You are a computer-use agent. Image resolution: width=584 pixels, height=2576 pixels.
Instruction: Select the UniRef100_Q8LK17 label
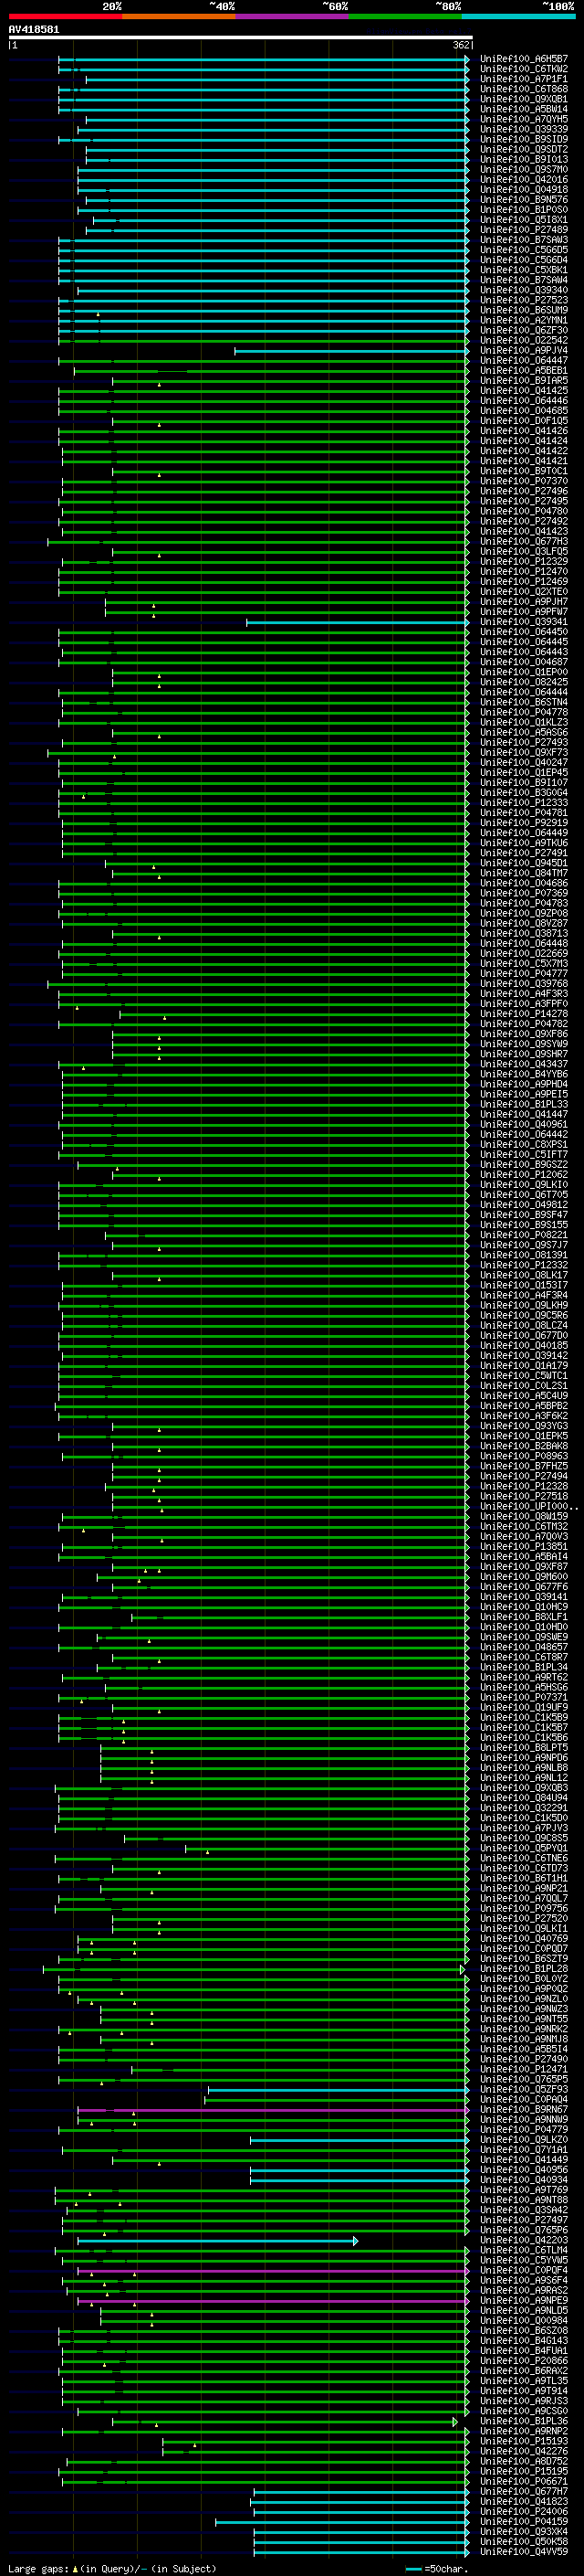(x=523, y=1274)
